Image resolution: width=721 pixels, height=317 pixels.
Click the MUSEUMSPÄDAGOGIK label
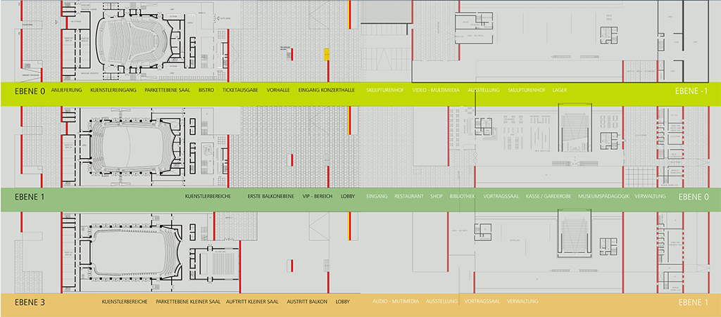[x=603, y=196]
